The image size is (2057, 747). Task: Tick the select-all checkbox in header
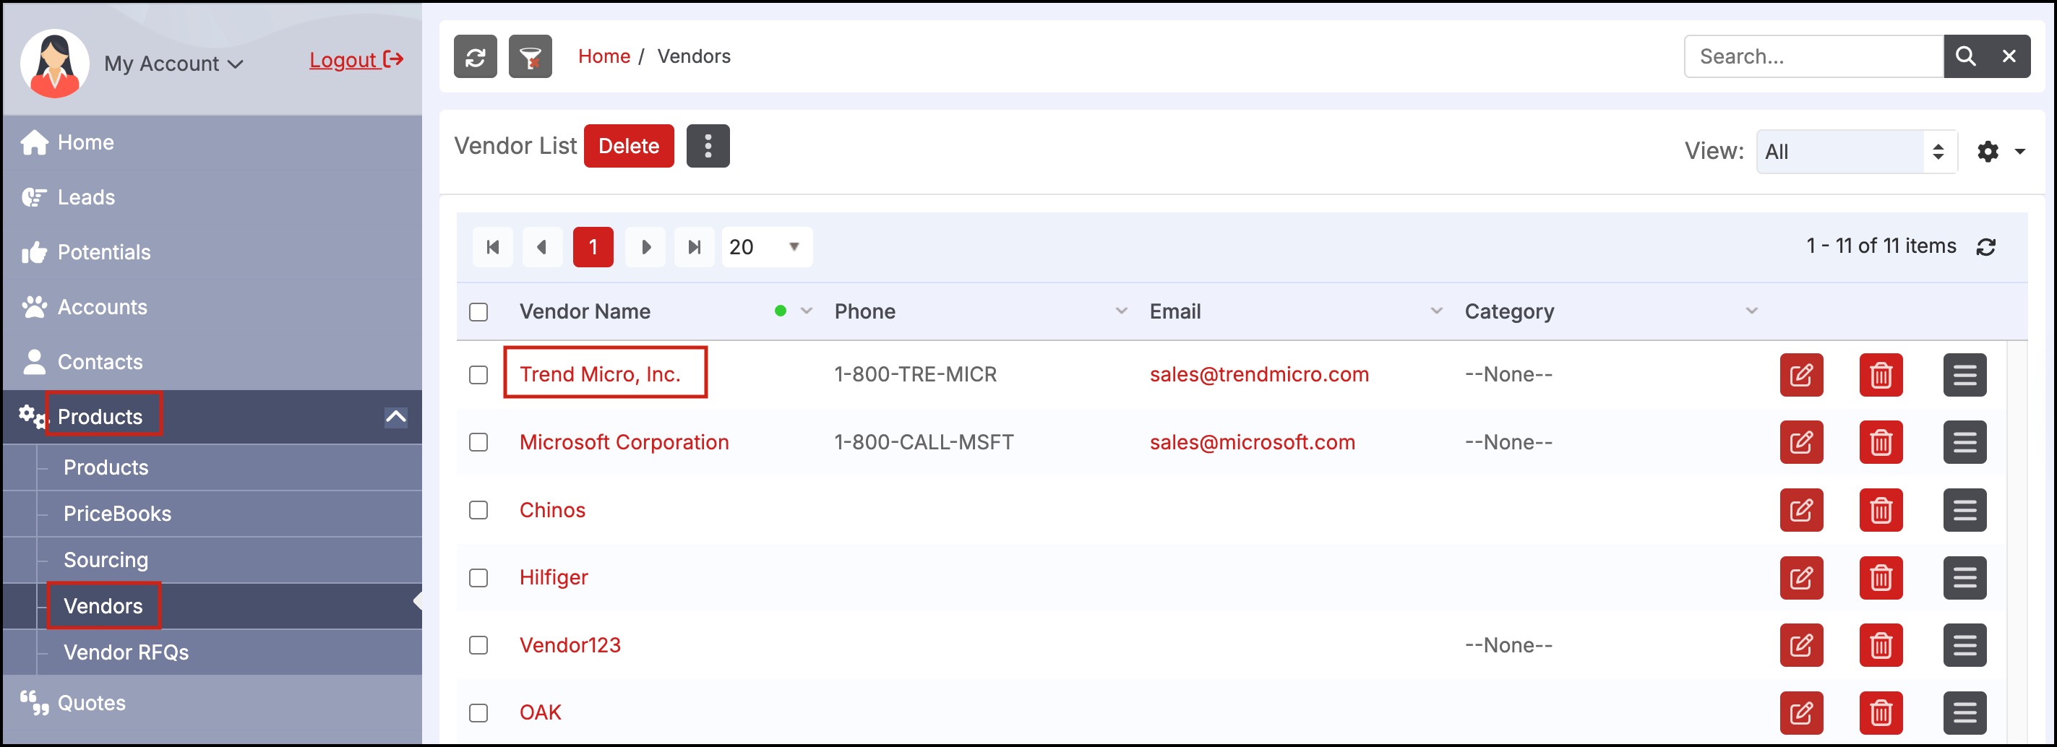coord(478,312)
